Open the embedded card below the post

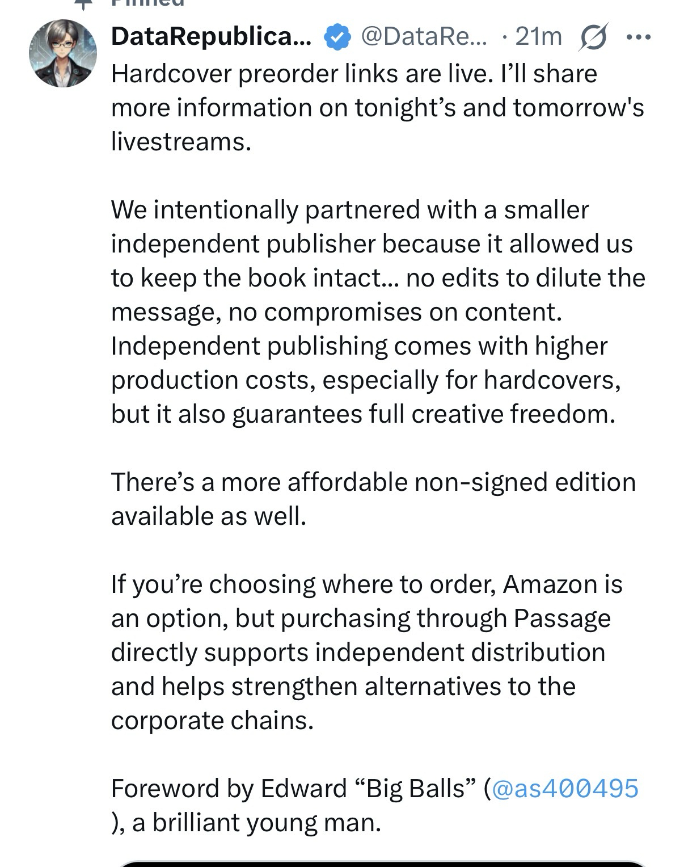click(382, 863)
